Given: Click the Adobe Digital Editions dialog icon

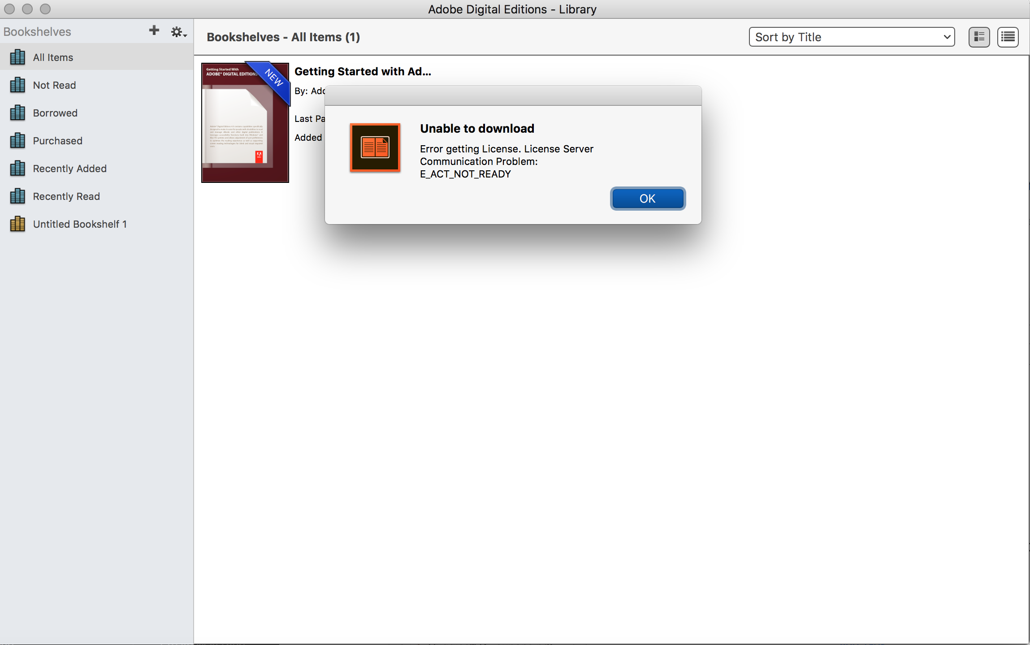Looking at the screenshot, I should point(375,147).
